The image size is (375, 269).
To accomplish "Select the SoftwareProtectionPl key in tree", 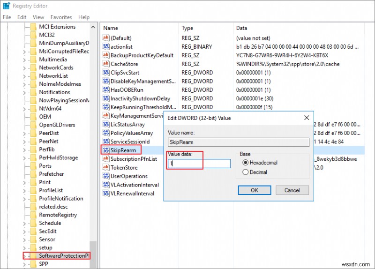I will pos(64,255).
